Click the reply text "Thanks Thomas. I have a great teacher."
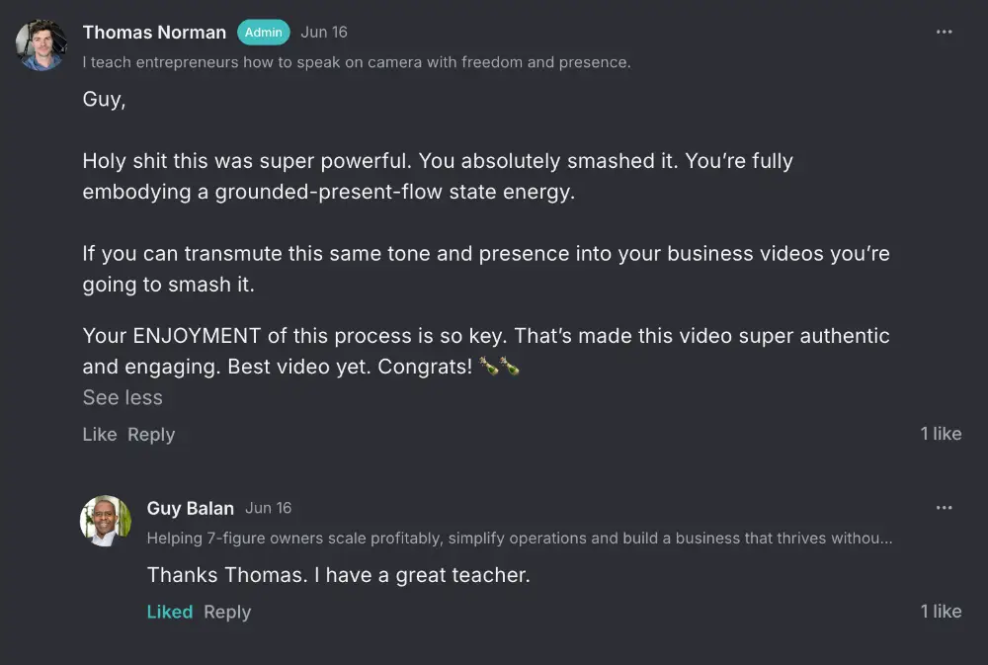 pos(339,575)
